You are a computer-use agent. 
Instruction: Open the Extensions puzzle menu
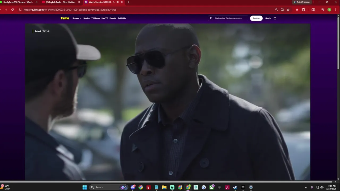click(304, 10)
